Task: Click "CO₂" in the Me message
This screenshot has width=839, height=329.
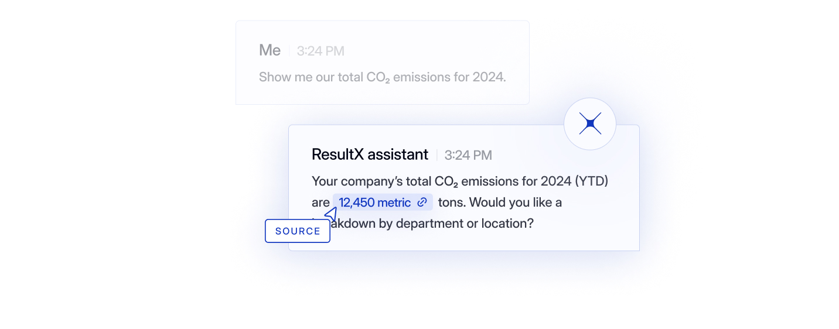Action: tap(378, 77)
